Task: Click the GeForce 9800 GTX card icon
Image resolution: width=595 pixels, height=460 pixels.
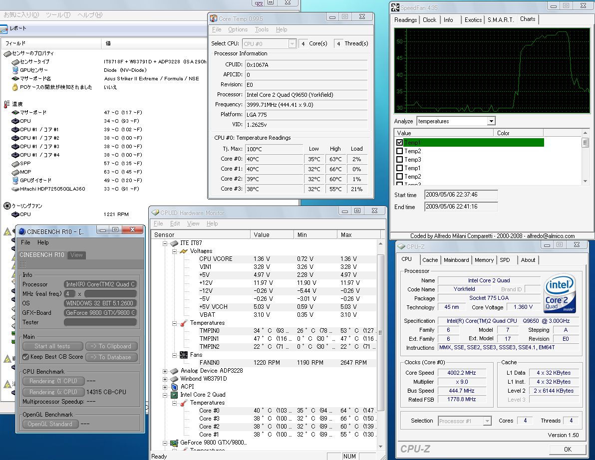Action: (174, 443)
